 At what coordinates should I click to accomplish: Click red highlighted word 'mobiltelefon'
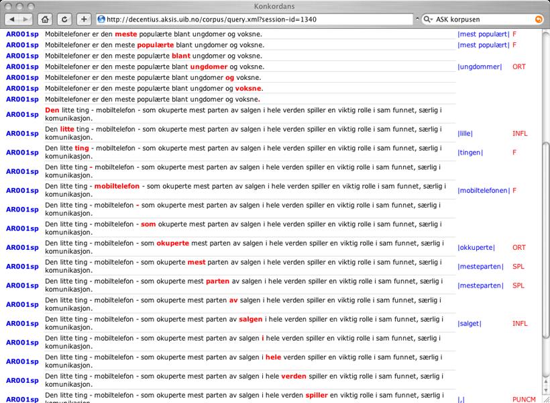click(x=117, y=186)
